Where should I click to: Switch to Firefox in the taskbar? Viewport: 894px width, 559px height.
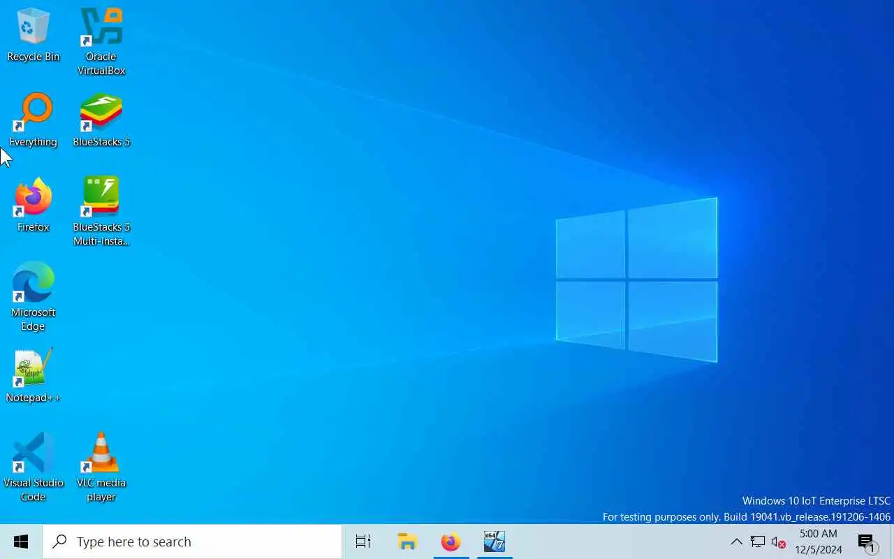click(x=451, y=542)
